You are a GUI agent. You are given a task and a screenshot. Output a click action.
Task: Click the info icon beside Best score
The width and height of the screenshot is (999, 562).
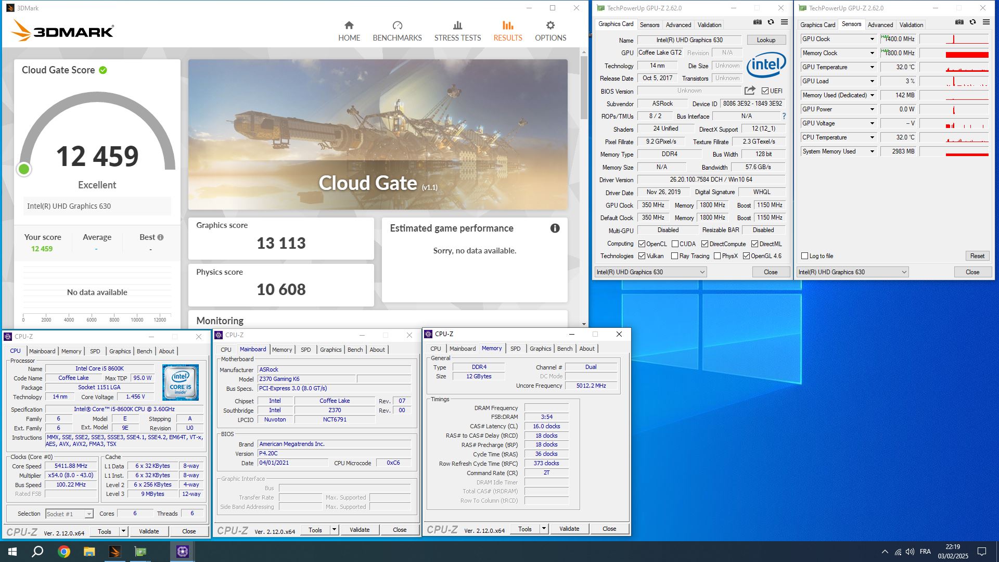coord(161,237)
